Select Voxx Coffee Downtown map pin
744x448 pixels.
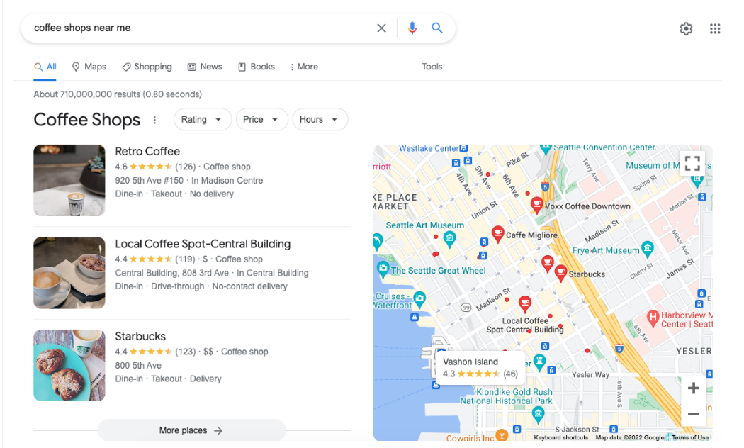point(536,205)
